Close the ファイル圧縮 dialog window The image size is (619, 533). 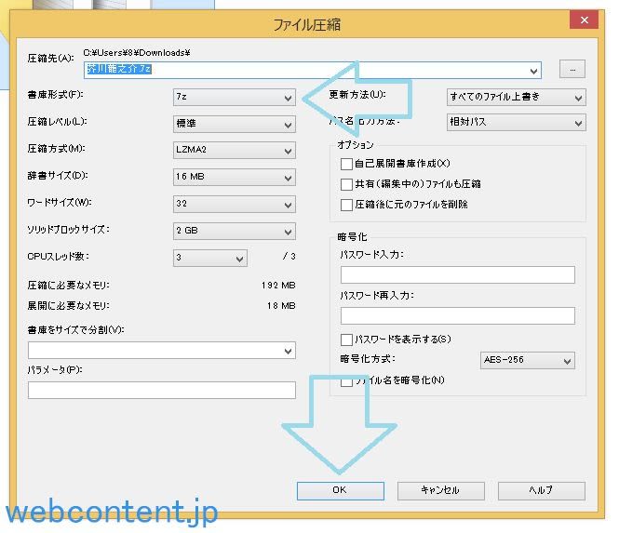point(585,20)
